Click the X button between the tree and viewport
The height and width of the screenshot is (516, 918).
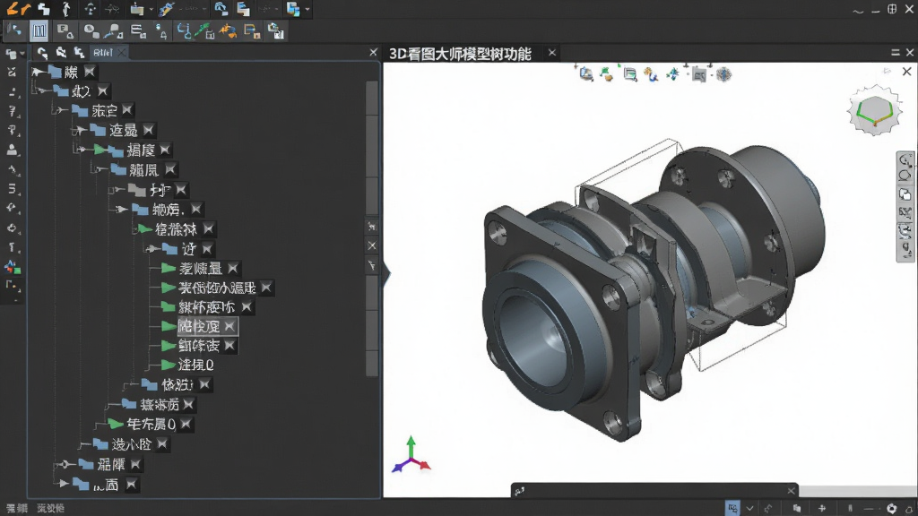[372, 245]
